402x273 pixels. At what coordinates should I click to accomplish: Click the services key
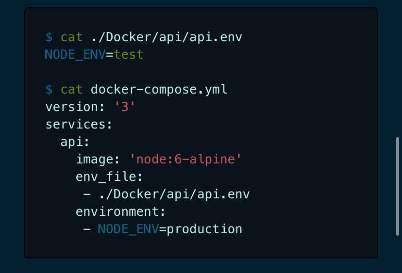[79, 124]
